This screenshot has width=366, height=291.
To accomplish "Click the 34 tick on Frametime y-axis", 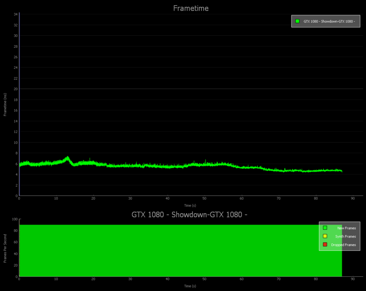I will click(x=16, y=14).
